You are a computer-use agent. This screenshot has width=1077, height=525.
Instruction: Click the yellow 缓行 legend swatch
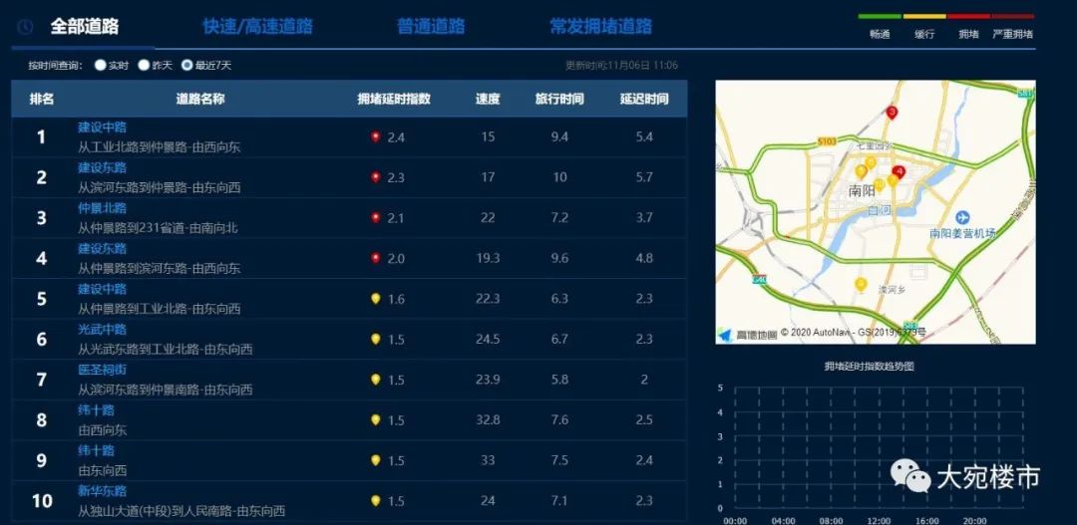click(x=923, y=17)
